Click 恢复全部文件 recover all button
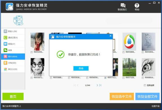 click(x=147, y=97)
